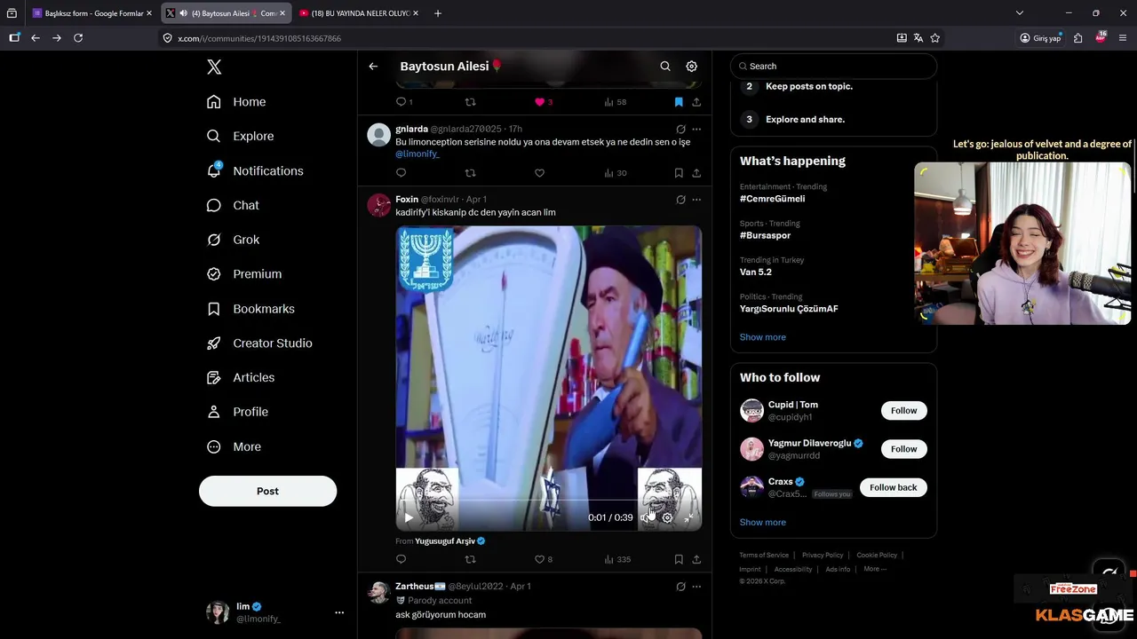Repost gnlarda's post
1137x639 pixels.
tap(471, 173)
